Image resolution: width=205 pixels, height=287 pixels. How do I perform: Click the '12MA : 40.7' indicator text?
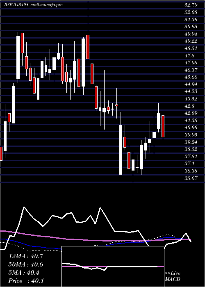click(x=26, y=256)
